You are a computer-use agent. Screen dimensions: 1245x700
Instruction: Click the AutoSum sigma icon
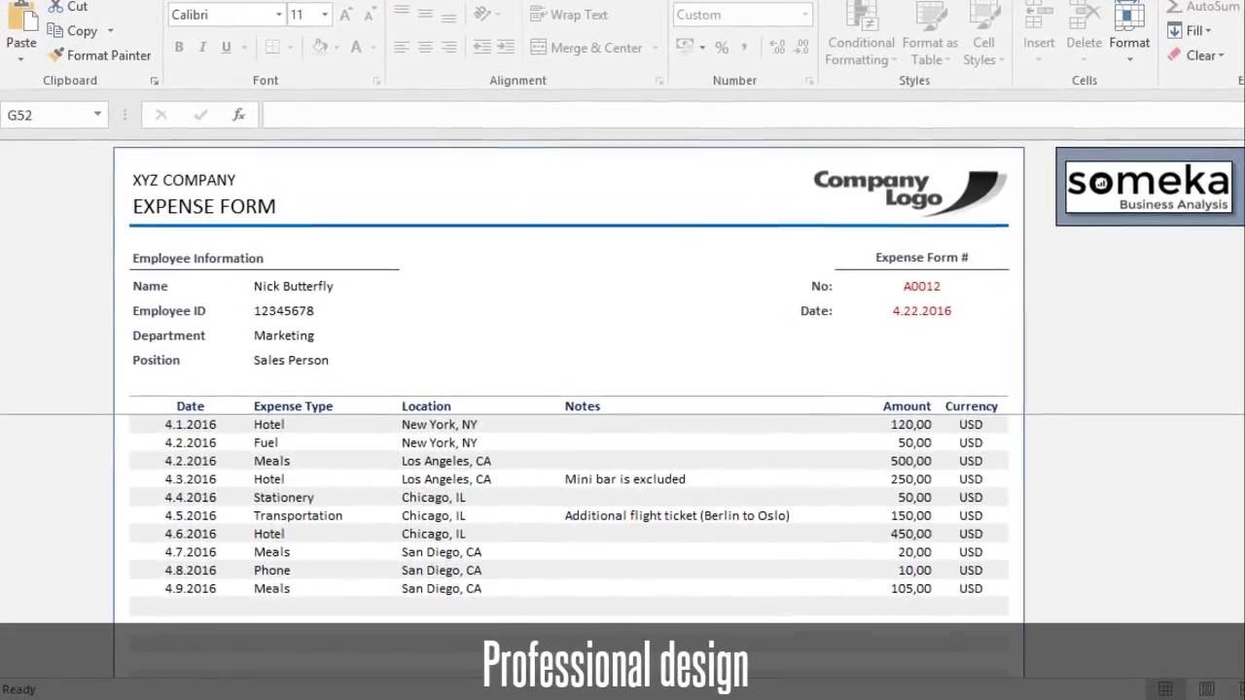[1174, 6]
